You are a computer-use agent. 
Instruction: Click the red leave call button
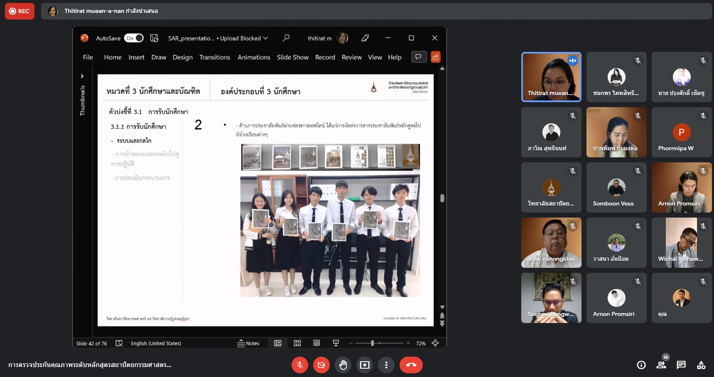click(x=411, y=365)
